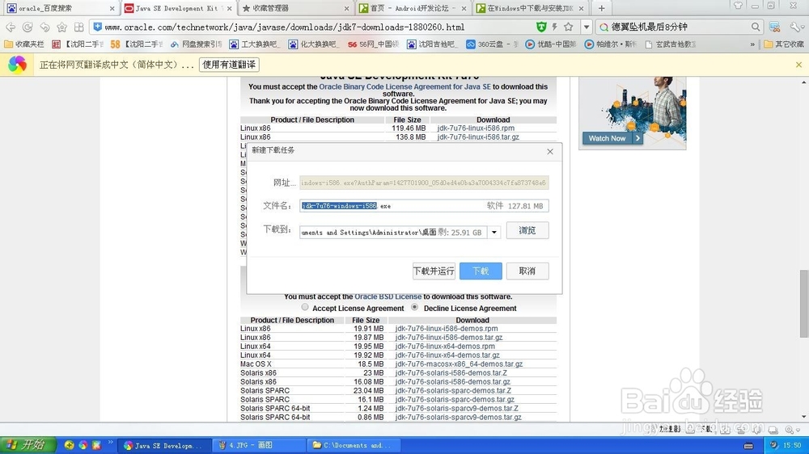The width and height of the screenshot is (809, 454).
Task: Click Watch Now ad button
Action: [x=612, y=138]
